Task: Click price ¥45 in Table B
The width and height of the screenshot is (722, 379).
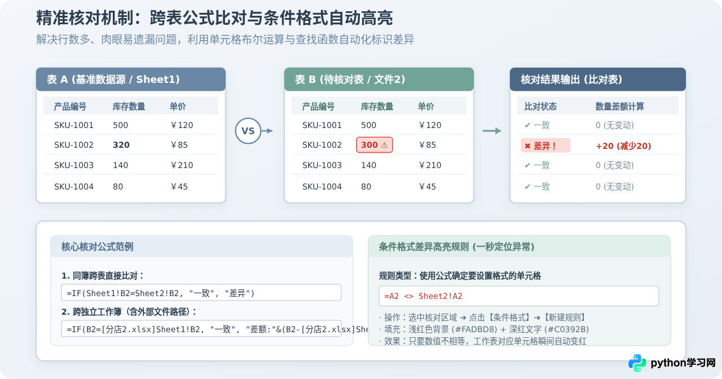Action: click(x=427, y=187)
